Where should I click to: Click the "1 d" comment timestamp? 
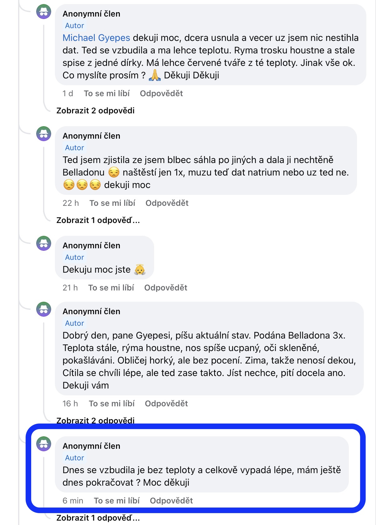coord(68,93)
